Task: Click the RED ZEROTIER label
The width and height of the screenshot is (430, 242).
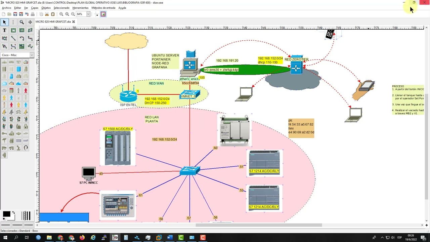Action: pyautogui.click(x=296, y=59)
